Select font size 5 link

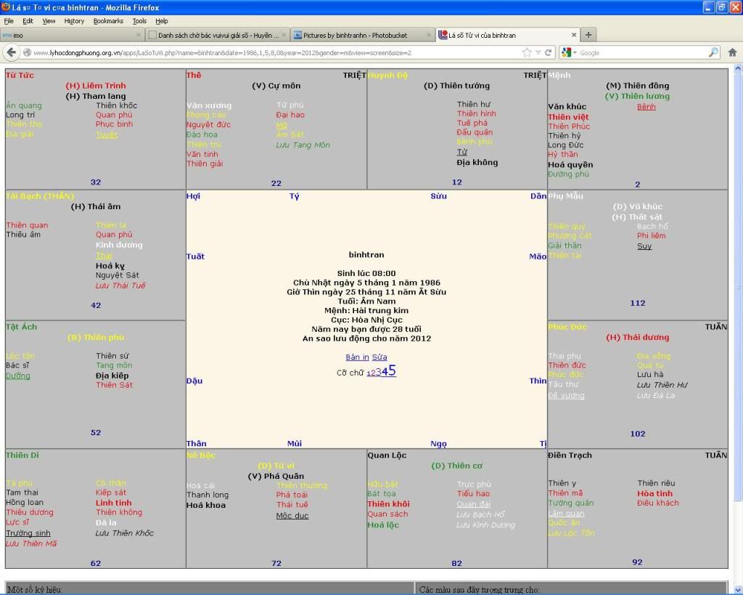(392, 371)
